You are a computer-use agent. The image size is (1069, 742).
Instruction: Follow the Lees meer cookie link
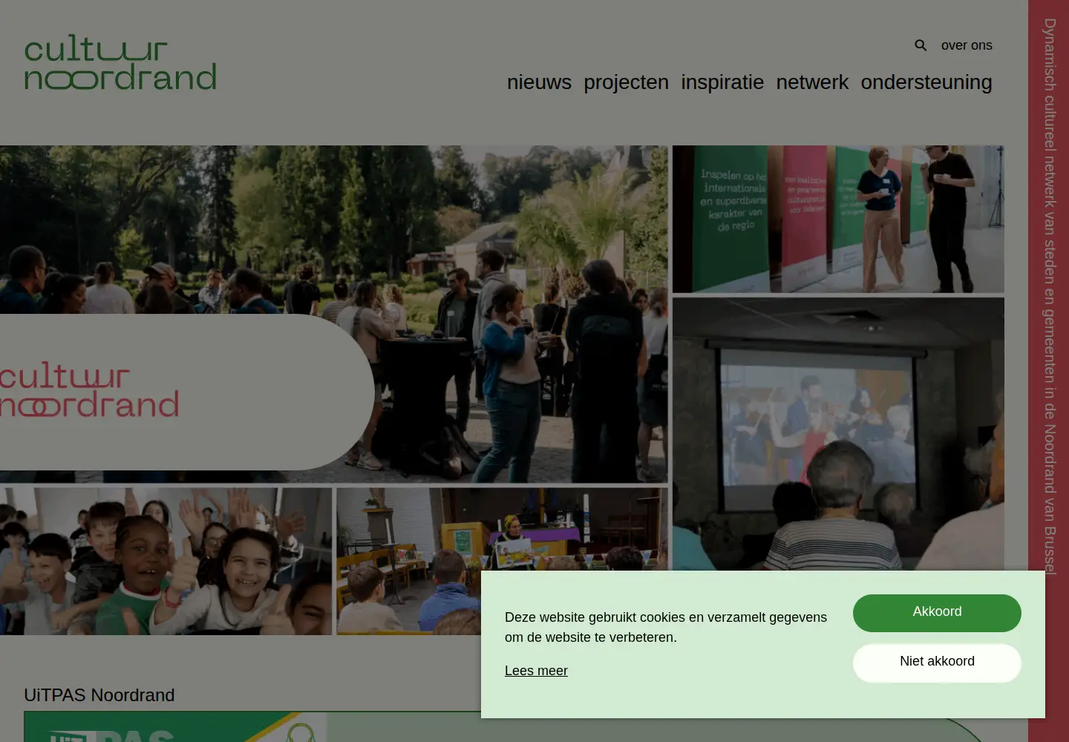pos(536,671)
